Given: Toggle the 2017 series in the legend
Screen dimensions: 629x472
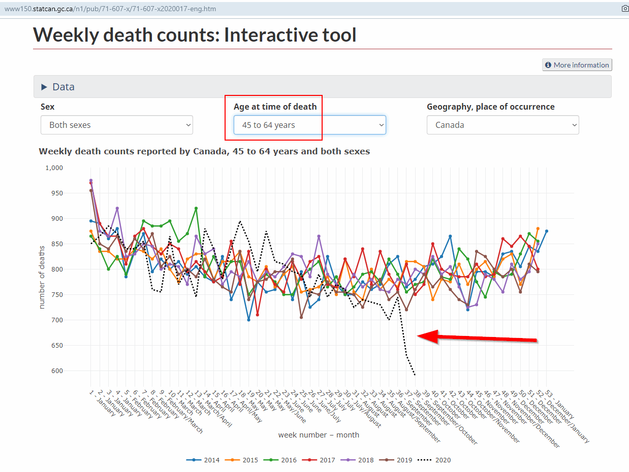Looking at the screenshot, I should coord(319,460).
